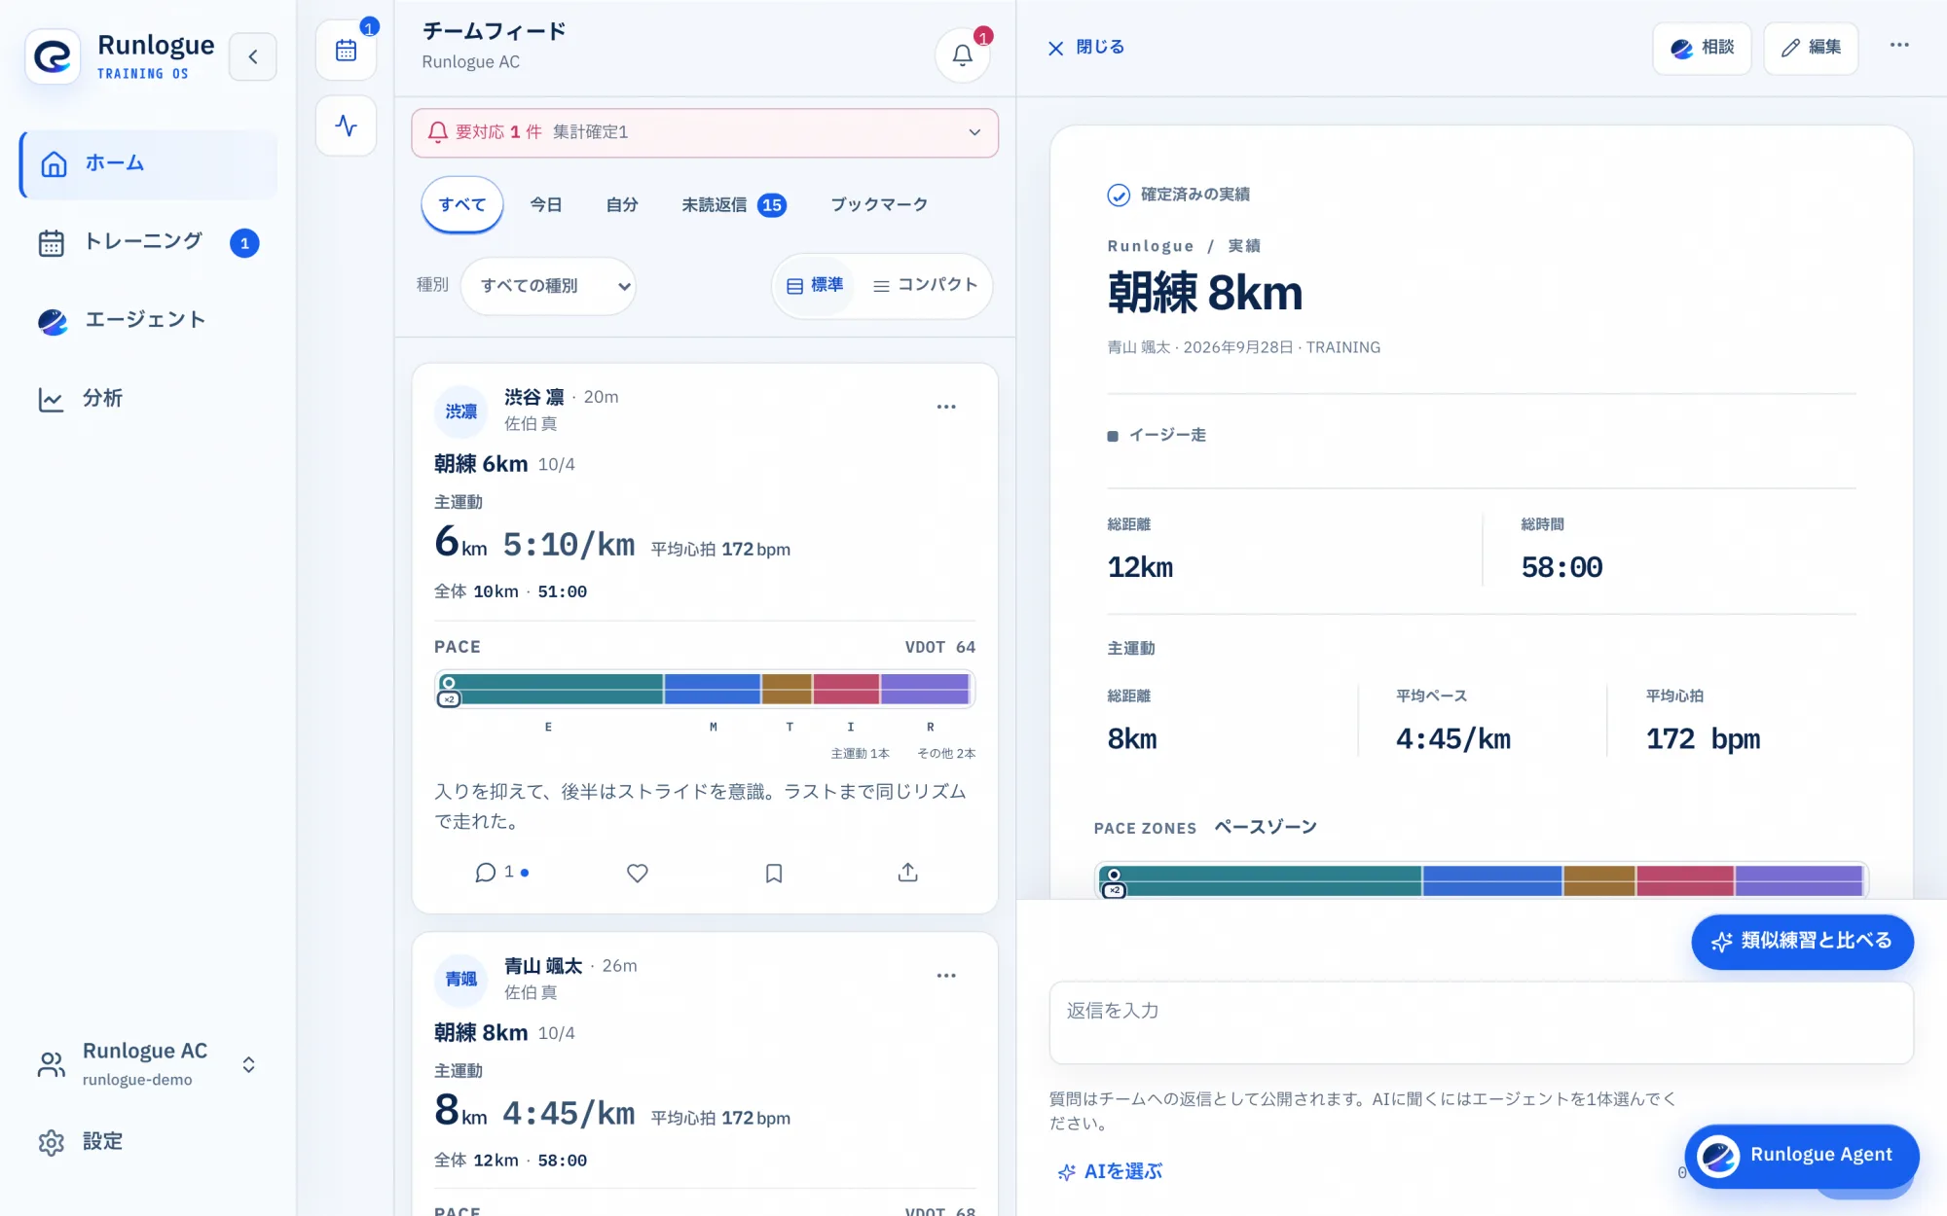Click E zone in 朝練 6km pace bar
The width and height of the screenshot is (1947, 1216).
[552, 689]
